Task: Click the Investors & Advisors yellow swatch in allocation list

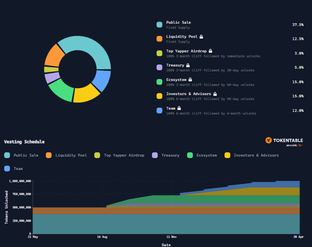Action: tap(159, 96)
